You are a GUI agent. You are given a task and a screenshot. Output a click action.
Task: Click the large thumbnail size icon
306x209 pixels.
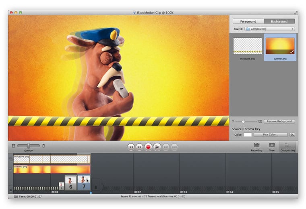tap(260, 121)
